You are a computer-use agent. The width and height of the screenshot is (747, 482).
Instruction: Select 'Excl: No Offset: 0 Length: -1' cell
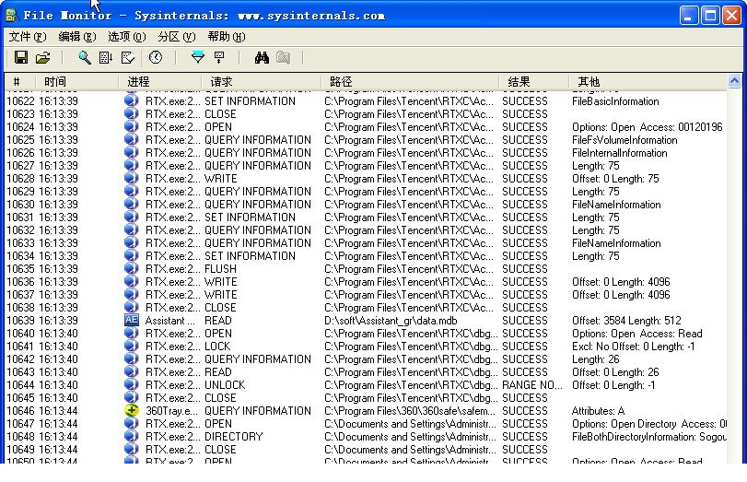coord(633,347)
